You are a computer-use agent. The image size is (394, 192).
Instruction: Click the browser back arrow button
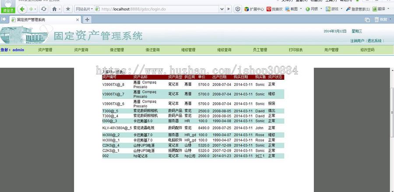point(22,9)
